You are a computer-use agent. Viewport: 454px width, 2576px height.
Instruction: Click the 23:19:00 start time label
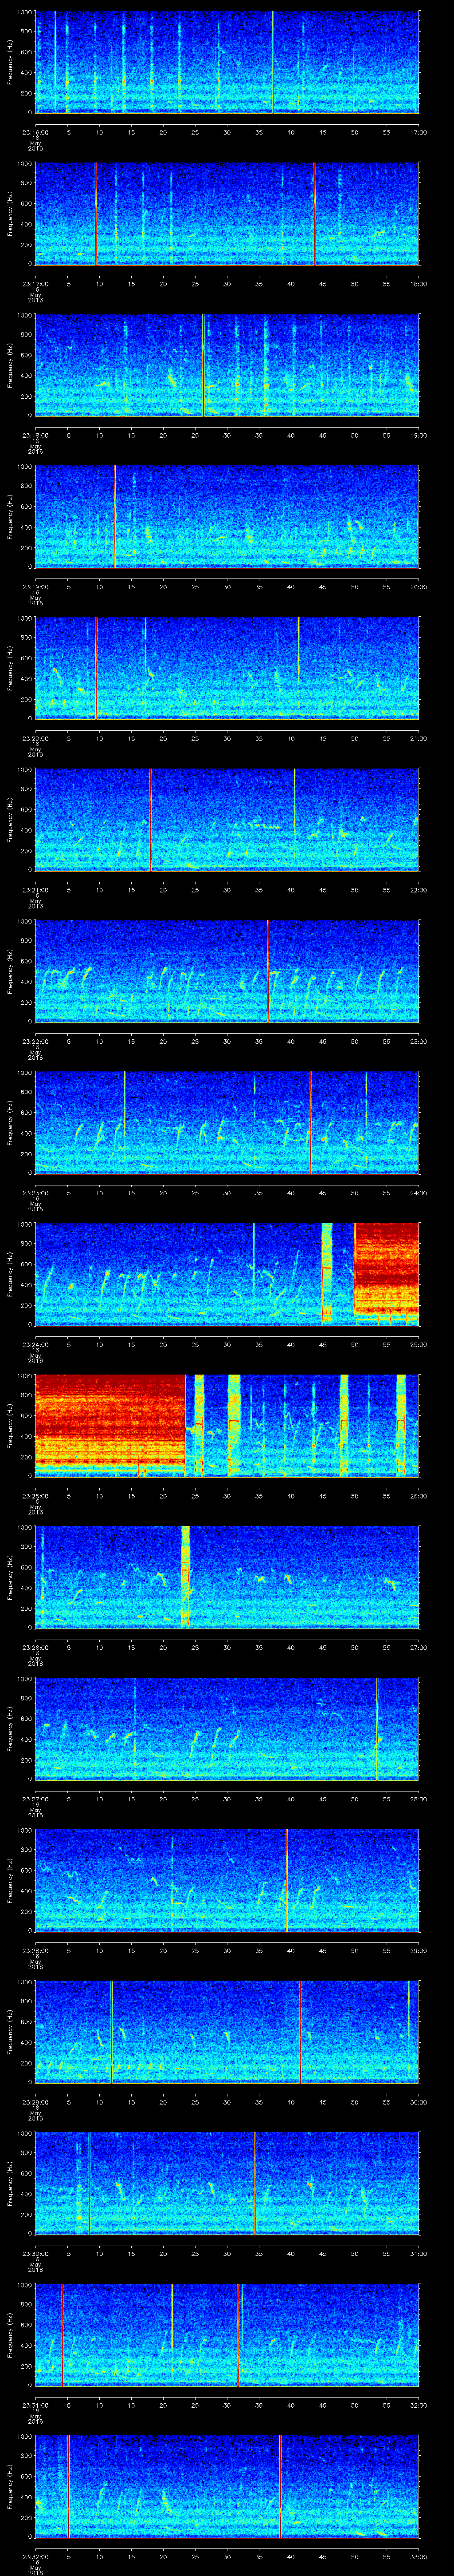36,587
